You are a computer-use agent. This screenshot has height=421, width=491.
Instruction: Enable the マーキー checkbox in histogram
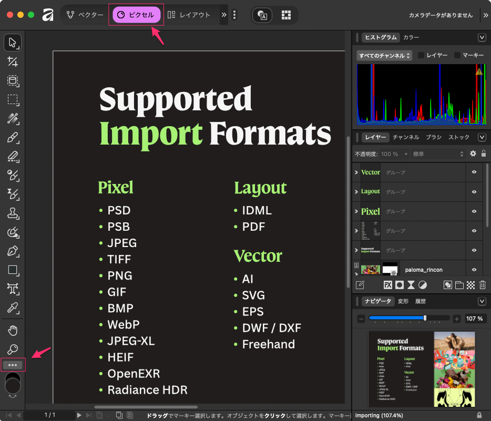[x=457, y=55]
